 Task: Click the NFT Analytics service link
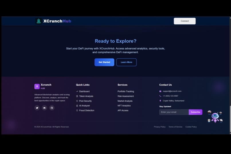pos(124,106)
